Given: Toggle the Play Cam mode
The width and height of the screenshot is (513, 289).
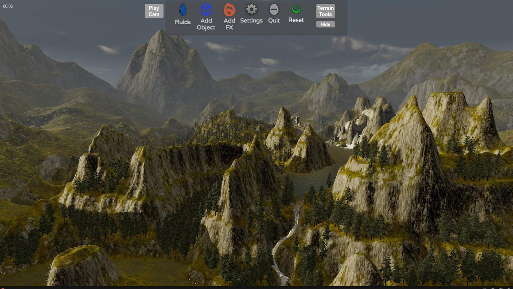Looking at the screenshot, I should [154, 11].
